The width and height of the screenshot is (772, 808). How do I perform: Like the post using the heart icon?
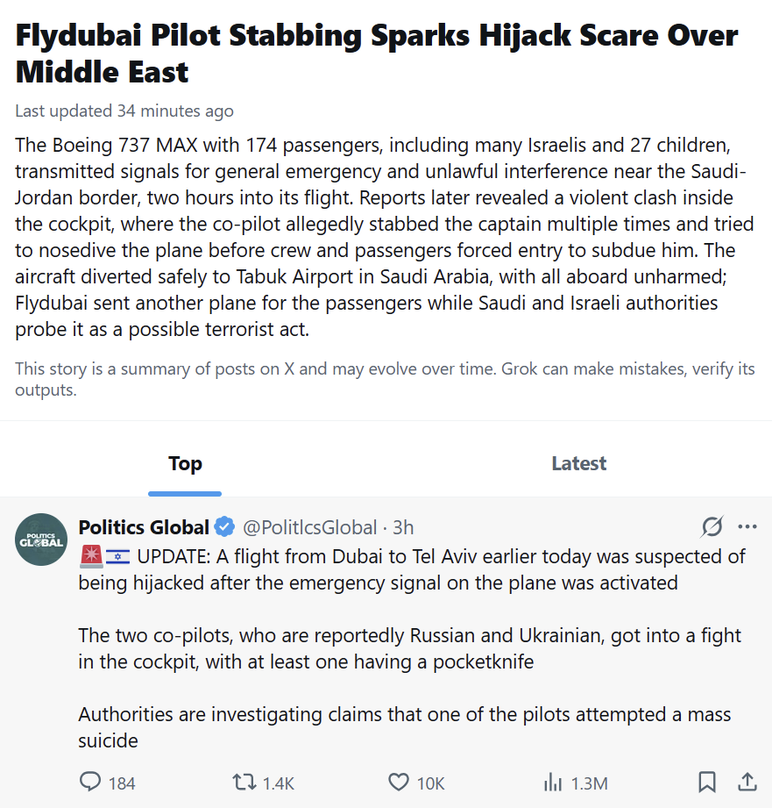click(399, 783)
